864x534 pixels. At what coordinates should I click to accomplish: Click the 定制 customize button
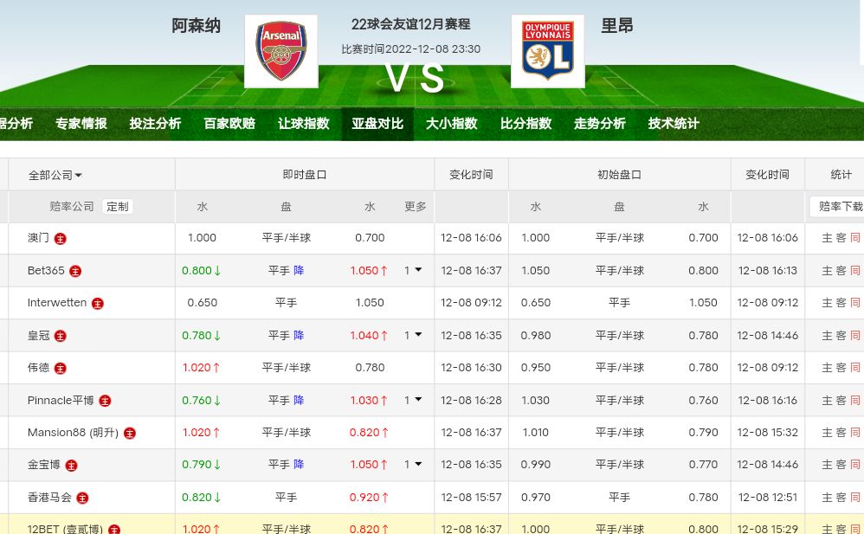pyautogui.click(x=117, y=207)
